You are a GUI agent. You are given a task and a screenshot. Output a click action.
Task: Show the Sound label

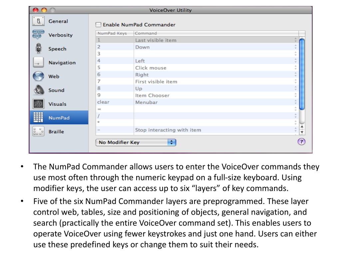[x=56, y=90]
